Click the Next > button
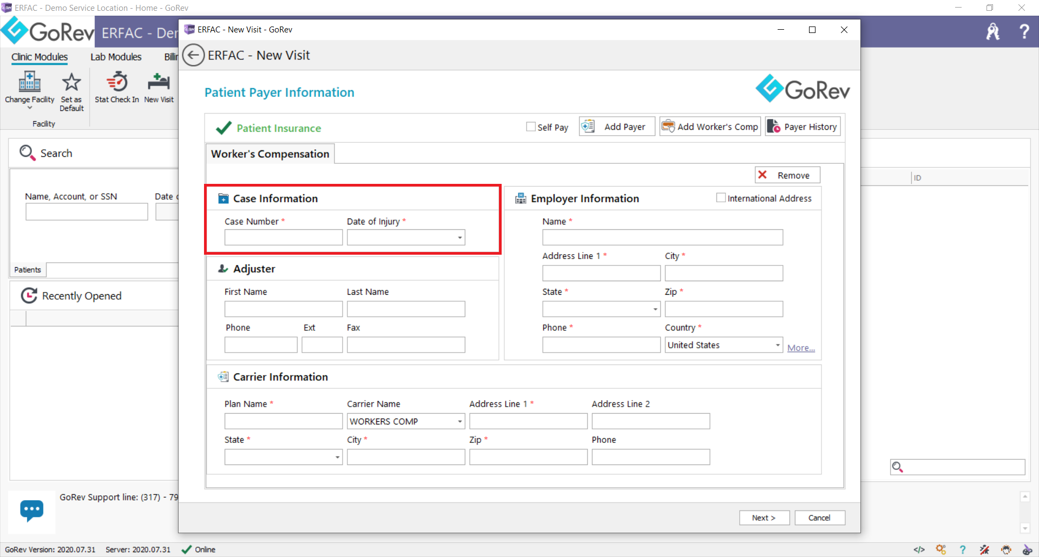Screen dimensions: 1039x557 (x=764, y=518)
